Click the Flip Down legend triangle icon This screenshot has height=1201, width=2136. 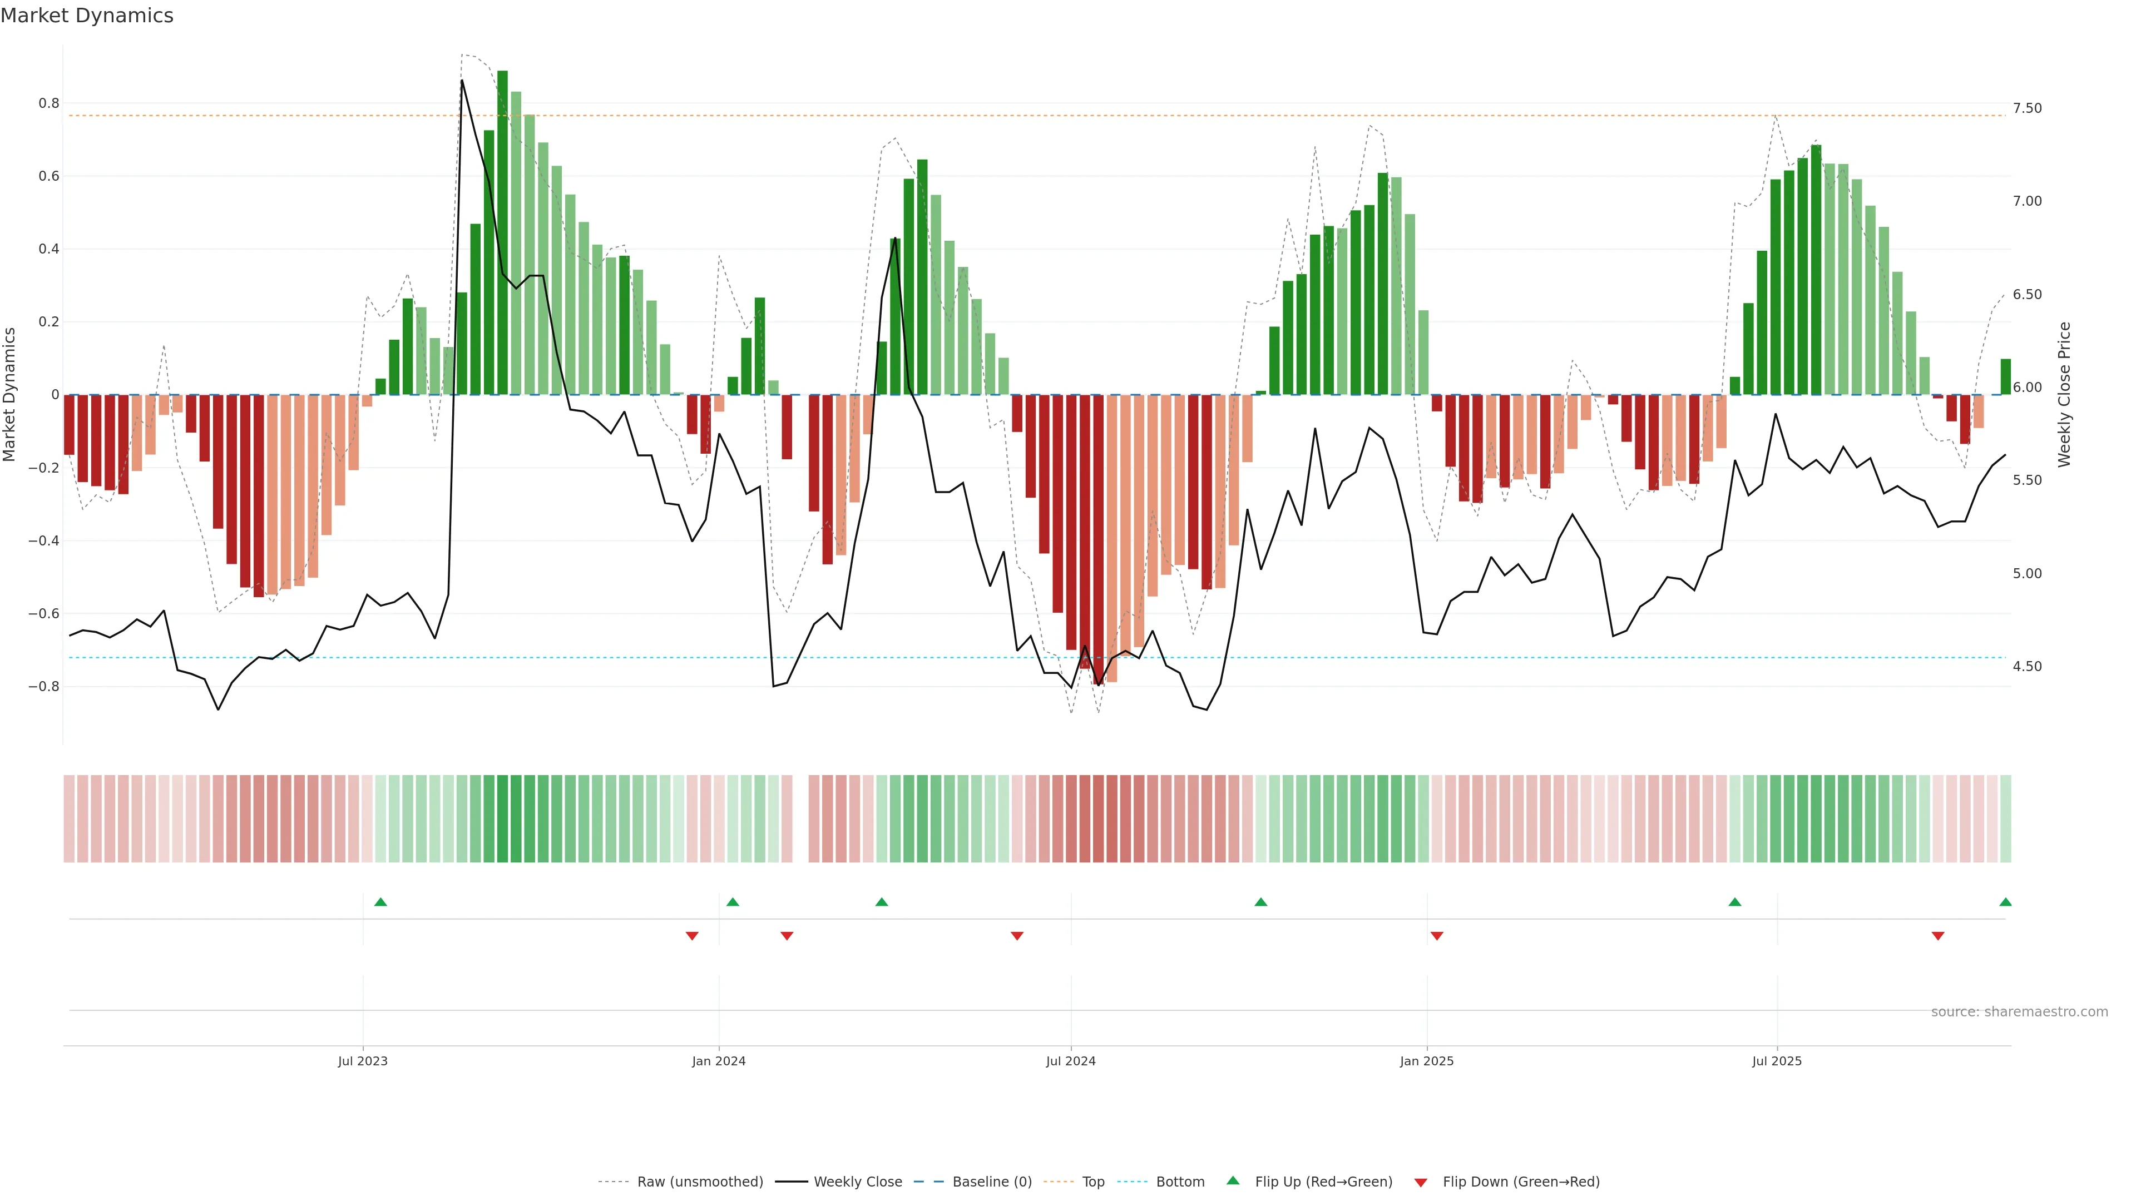1421,1182
